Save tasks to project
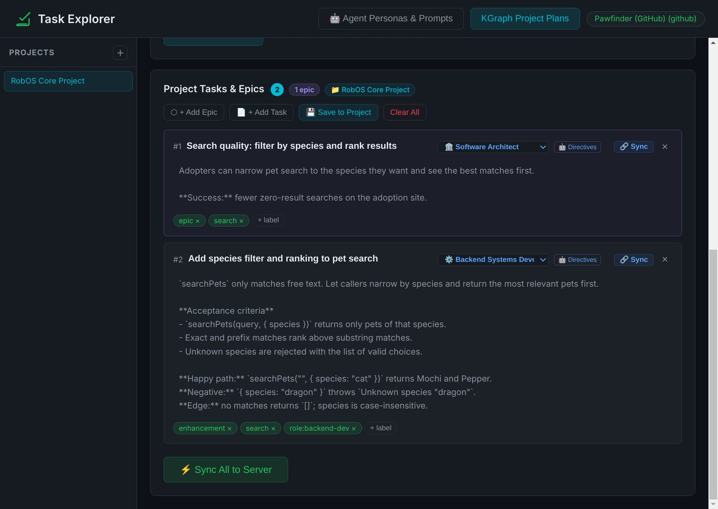This screenshot has height=509, width=718. 338,112
